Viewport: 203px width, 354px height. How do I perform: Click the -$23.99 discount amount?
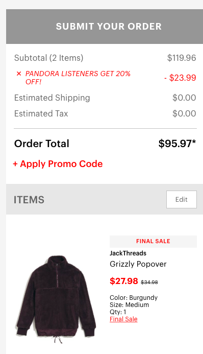pyautogui.click(x=180, y=78)
